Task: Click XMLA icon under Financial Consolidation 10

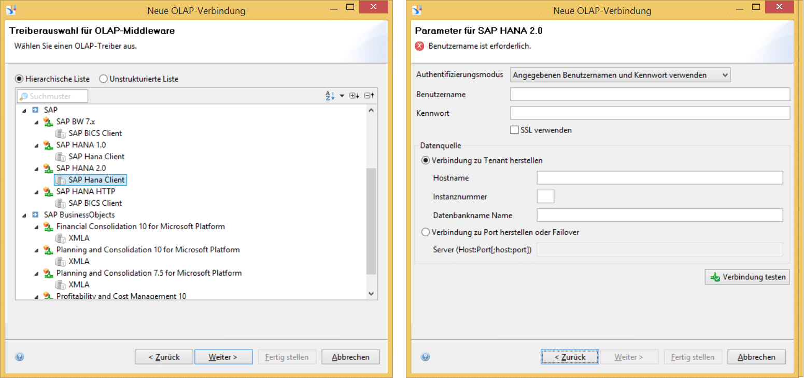Action: (60, 238)
